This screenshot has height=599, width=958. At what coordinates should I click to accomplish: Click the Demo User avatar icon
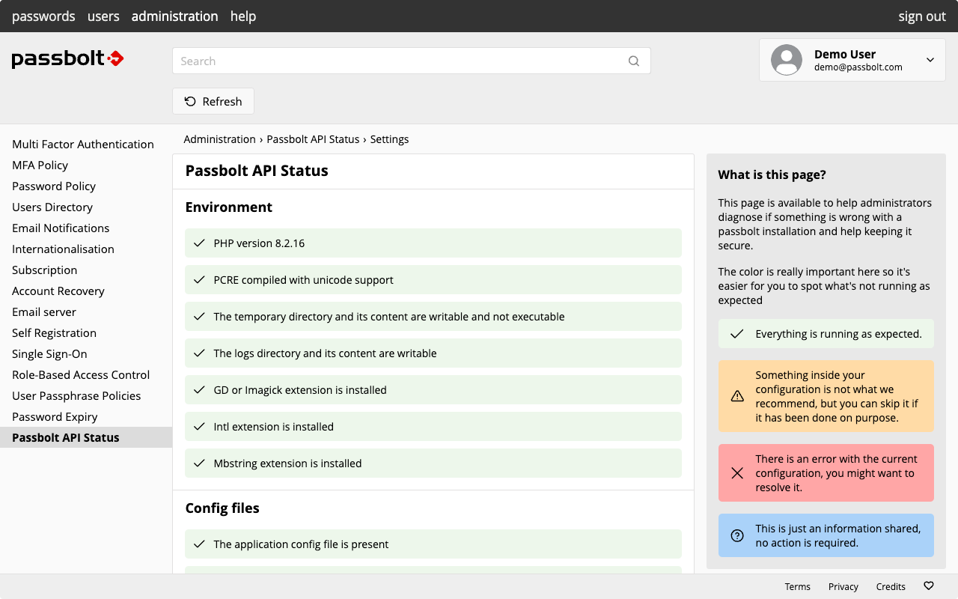786,60
